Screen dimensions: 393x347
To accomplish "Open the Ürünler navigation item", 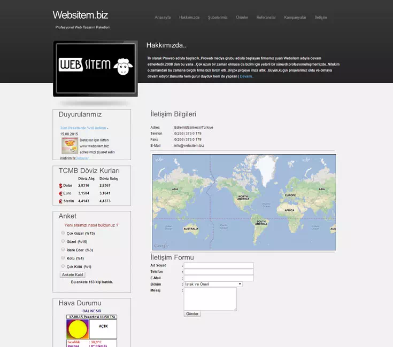I will click(x=242, y=17).
